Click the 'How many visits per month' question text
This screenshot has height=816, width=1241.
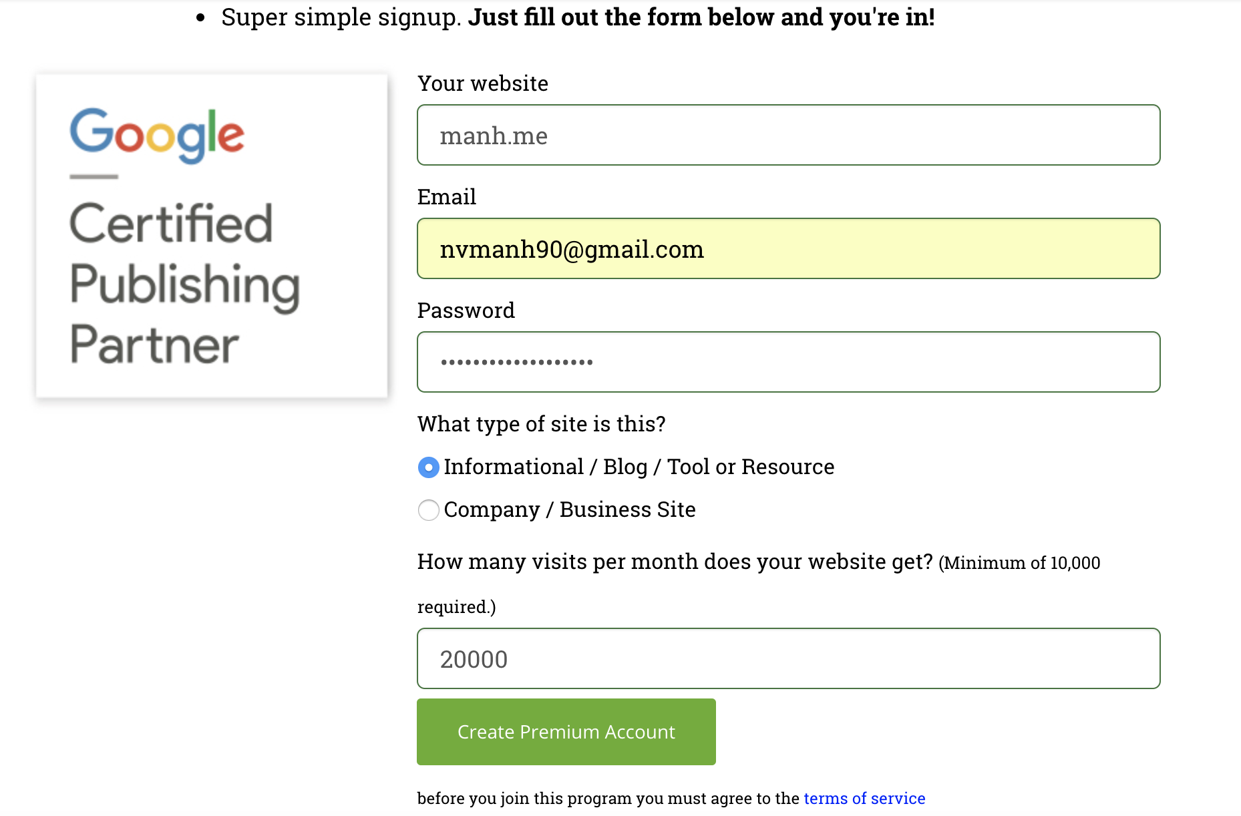tap(675, 562)
